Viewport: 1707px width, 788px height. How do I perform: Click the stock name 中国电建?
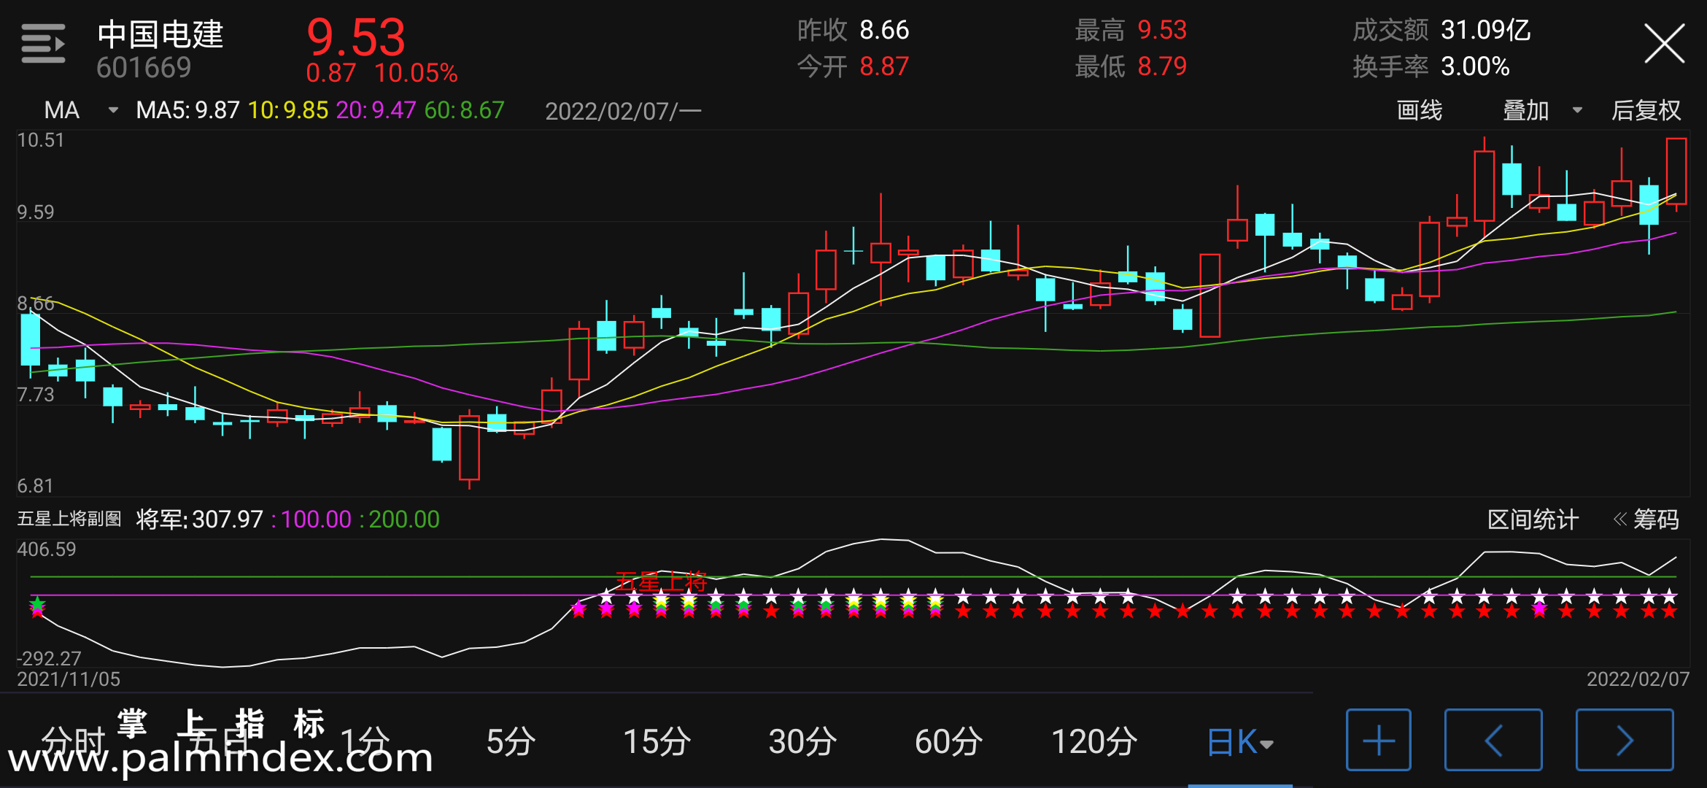(x=160, y=34)
